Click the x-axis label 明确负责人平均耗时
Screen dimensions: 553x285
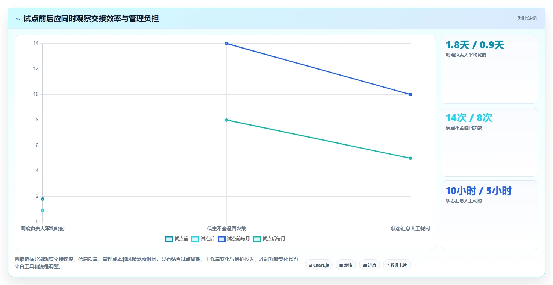coord(43,229)
